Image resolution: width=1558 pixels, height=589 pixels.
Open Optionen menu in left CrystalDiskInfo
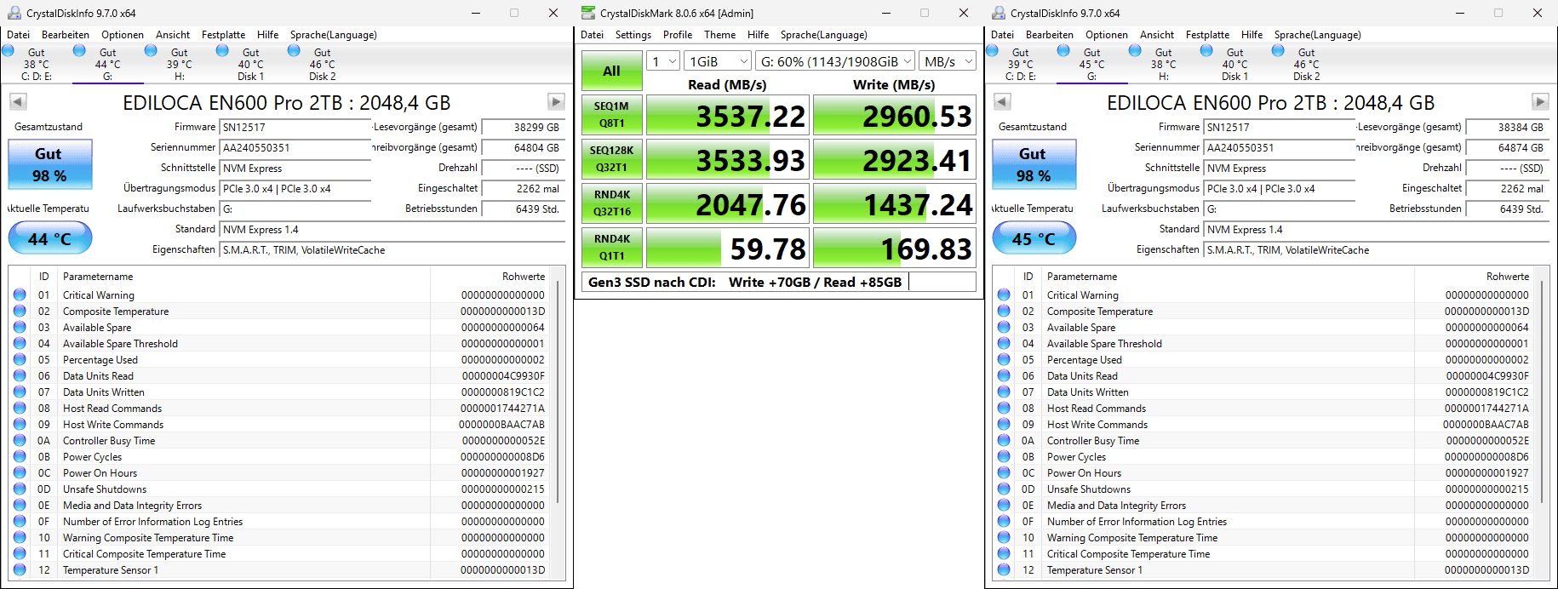(123, 35)
